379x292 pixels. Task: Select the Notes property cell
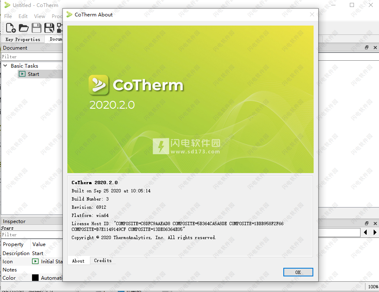[10, 269]
